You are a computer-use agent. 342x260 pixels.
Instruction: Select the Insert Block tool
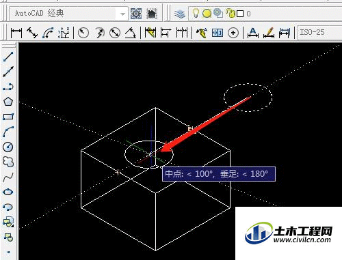pyautogui.click(x=8, y=222)
